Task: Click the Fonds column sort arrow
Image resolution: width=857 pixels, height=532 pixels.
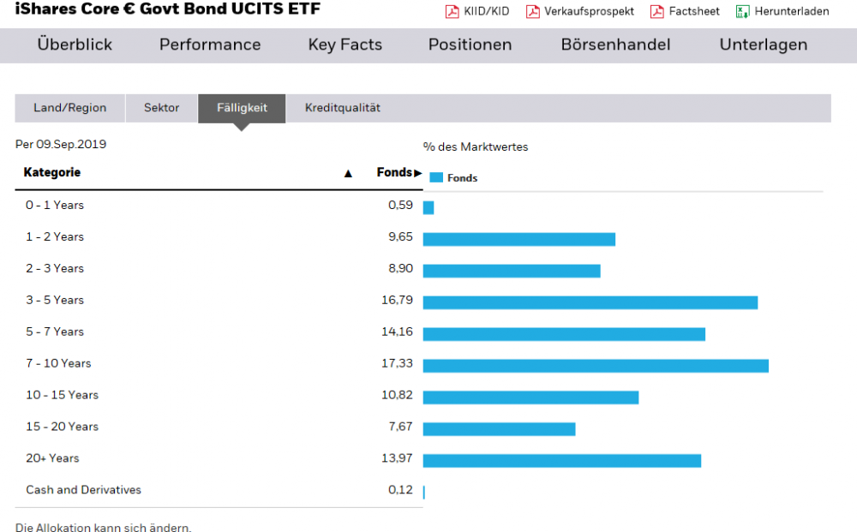Action: click(x=418, y=173)
